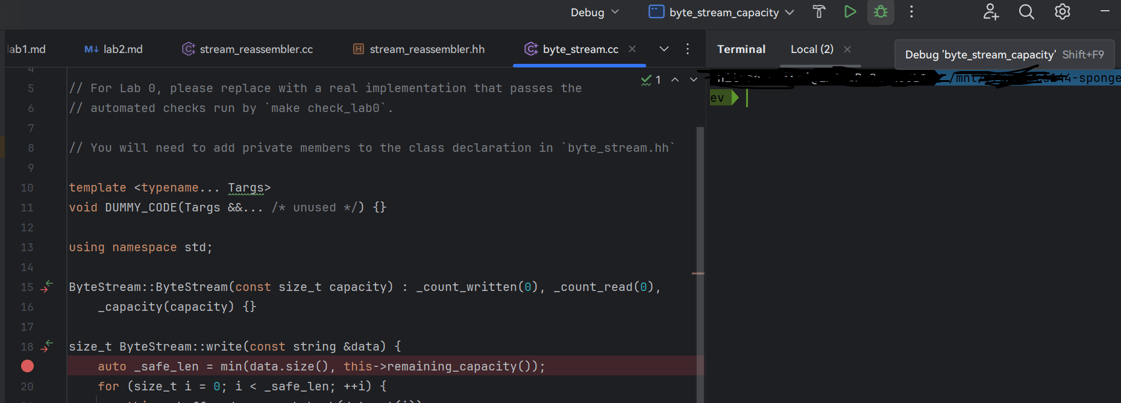Click the editor vertical scrollbar
This screenshot has height=403, width=1121.
click(700, 241)
